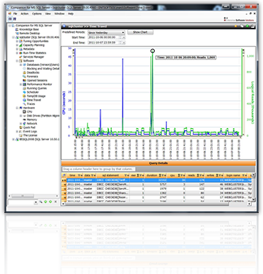Select the query row with duration 1979
Image resolution: width=263 pixels, height=274 pixels.
(157, 189)
